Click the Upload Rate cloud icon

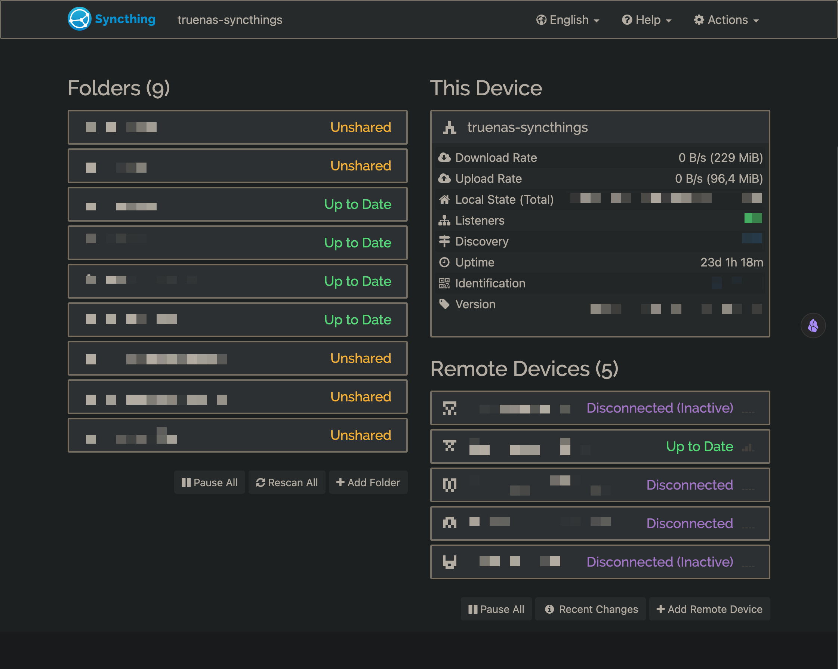444,178
